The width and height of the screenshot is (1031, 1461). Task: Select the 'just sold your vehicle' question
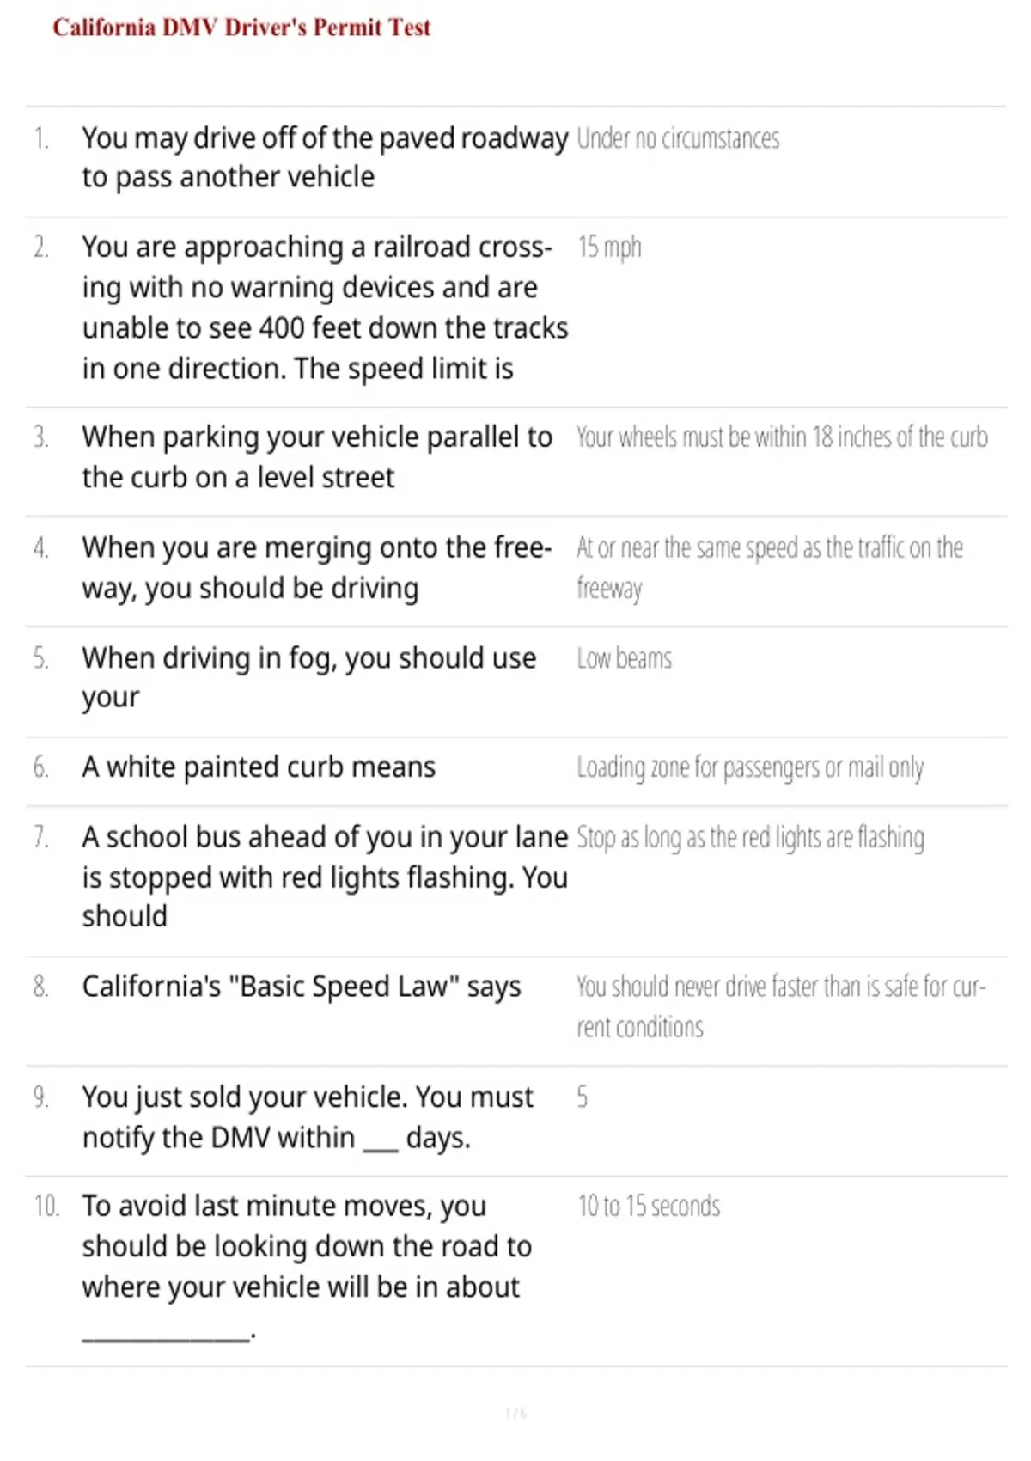(308, 1117)
